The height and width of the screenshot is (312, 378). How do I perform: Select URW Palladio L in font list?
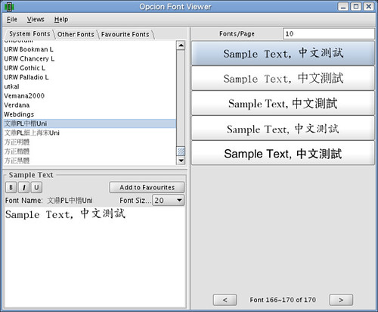coord(90,77)
